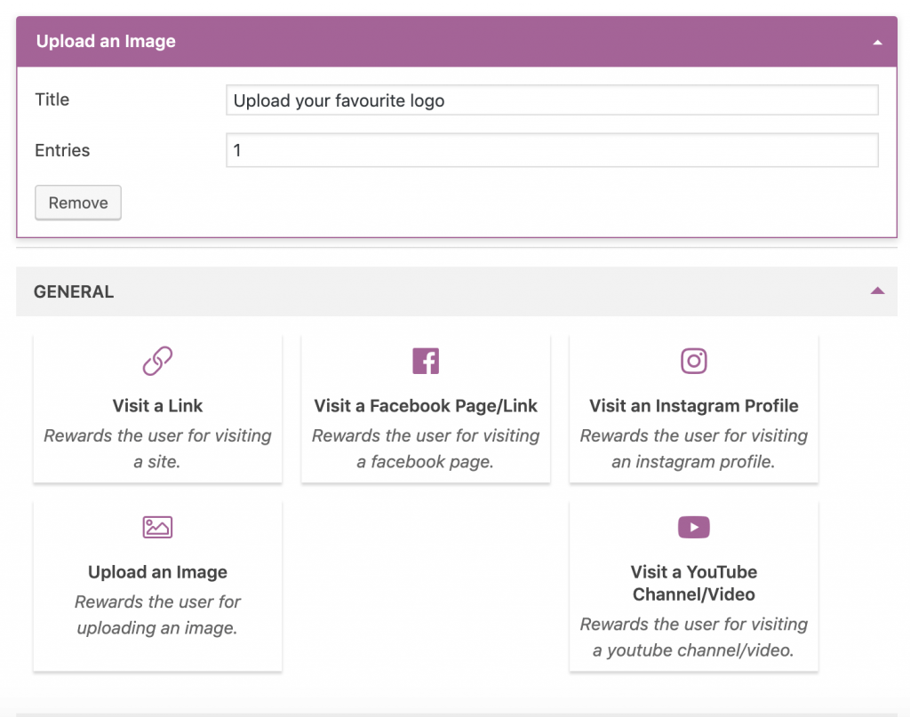Click the Title field label

click(52, 100)
